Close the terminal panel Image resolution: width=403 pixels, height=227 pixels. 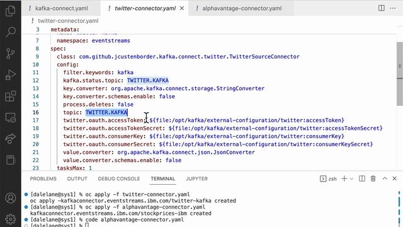coord(395,178)
